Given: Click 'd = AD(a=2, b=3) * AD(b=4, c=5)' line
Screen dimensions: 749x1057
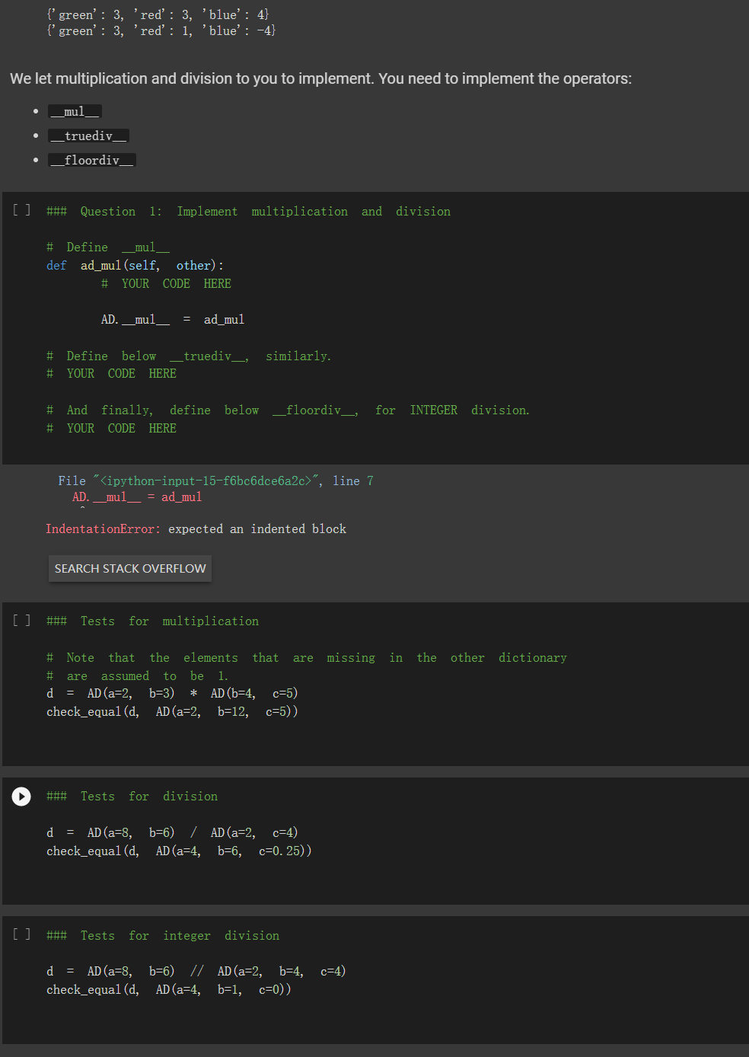Looking at the screenshot, I should coord(172,694).
